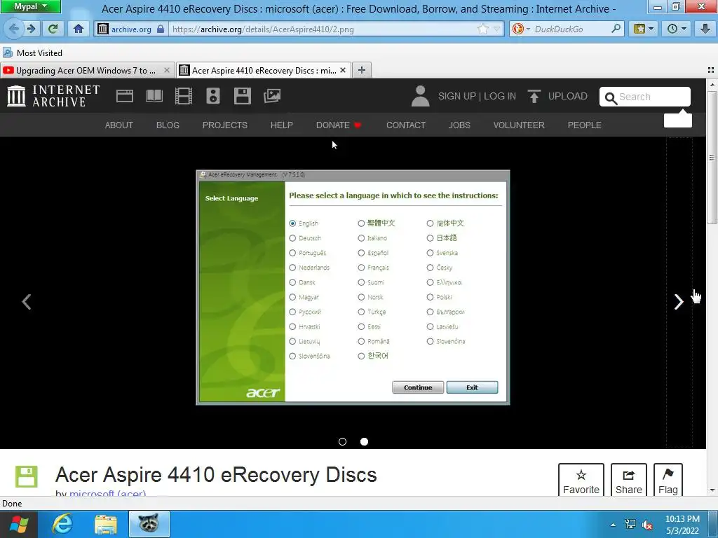This screenshot has height=538, width=718.
Task: Click the Internet Archive Search field
Action: 645,97
